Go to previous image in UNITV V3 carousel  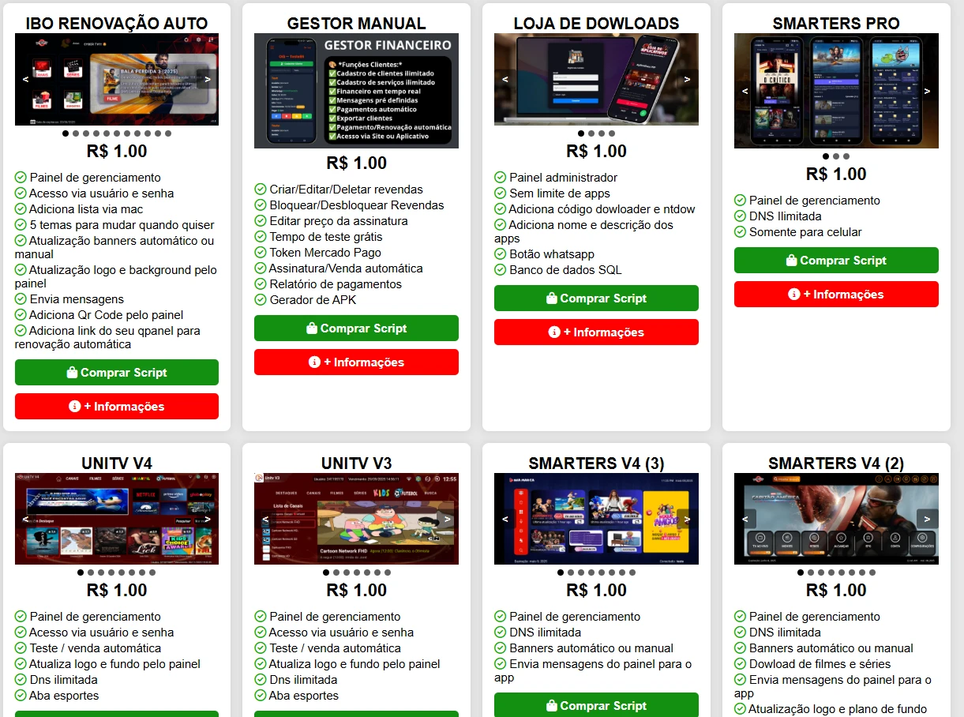click(x=265, y=519)
